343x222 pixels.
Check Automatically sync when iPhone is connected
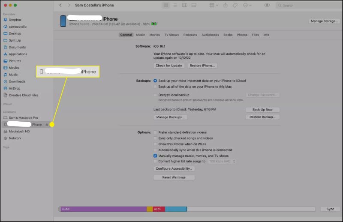(x=155, y=150)
